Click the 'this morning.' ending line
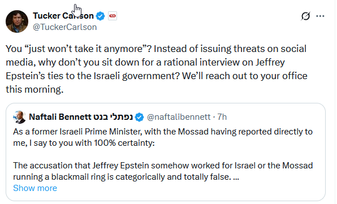Viewport: 337px width, 204px height. [34, 89]
